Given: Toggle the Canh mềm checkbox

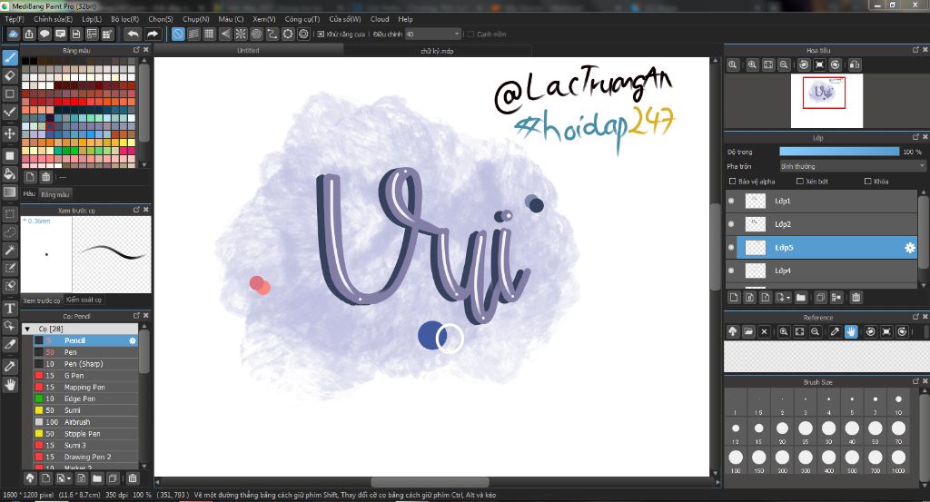Looking at the screenshot, I should tap(471, 34).
